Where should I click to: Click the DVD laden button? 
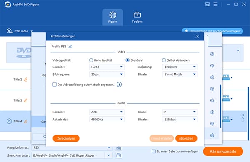pos(17,31)
